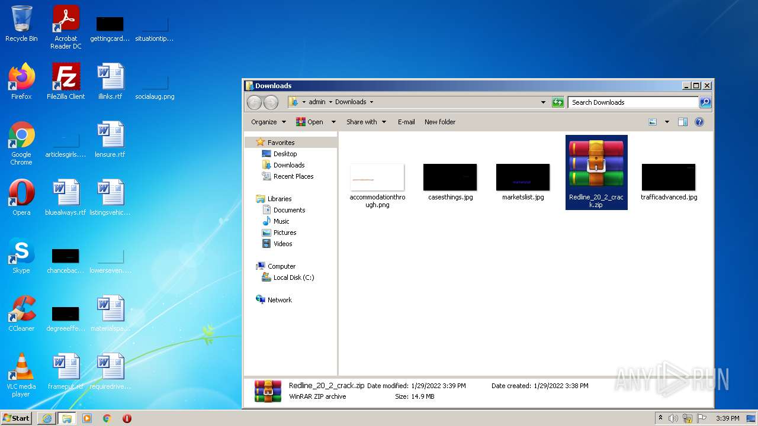
Task: Change view with the views icon
Action: (653, 122)
